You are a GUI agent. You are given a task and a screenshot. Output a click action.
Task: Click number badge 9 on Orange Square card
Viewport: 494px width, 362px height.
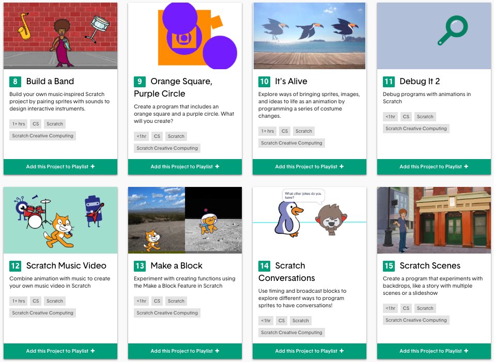coord(140,82)
